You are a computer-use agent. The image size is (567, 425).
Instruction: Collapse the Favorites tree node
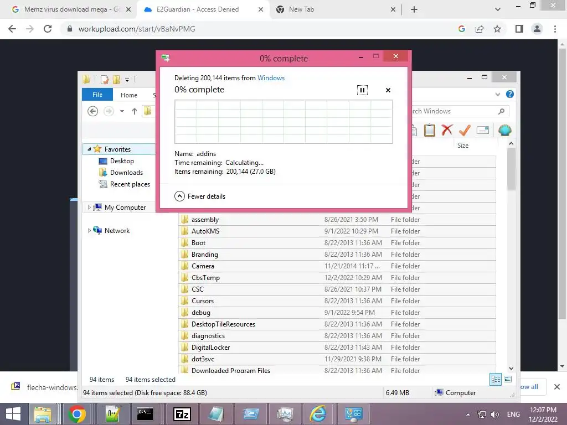point(89,149)
